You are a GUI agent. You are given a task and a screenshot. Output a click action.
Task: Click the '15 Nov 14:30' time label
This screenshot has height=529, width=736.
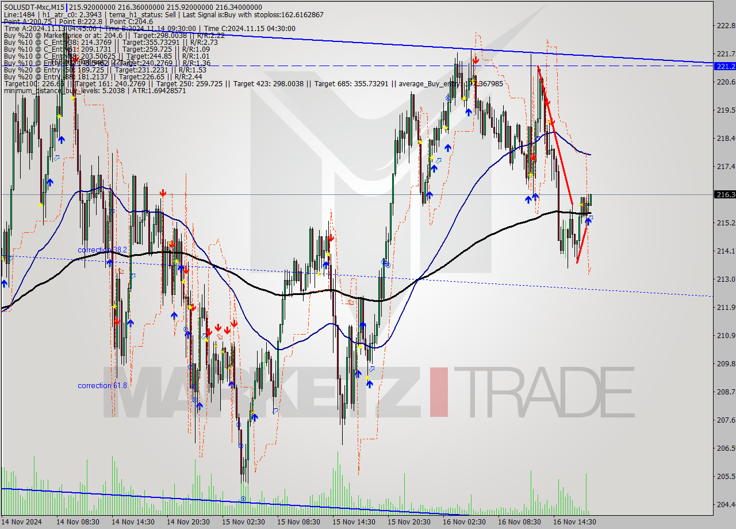point(354,522)
